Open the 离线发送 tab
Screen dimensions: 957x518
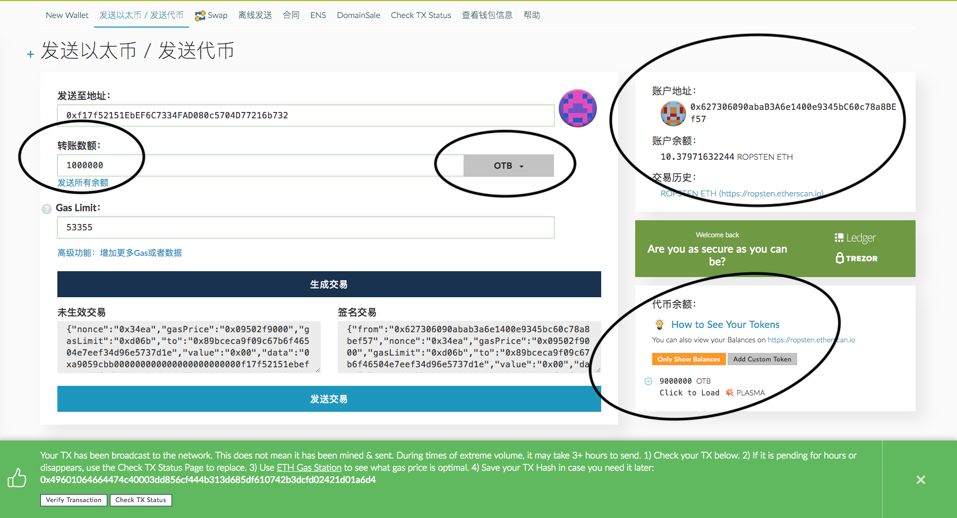pyautogui.click(x=255, y=15)
